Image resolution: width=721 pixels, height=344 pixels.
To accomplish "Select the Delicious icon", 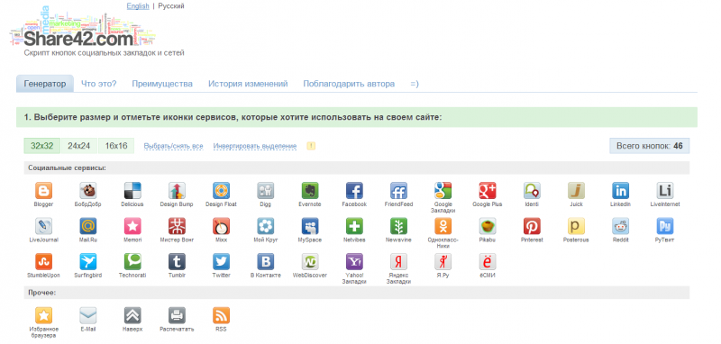I will pos(132,190).
